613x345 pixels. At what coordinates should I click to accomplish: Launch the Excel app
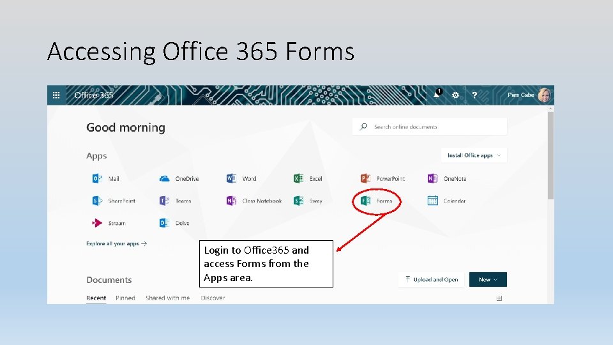pyautogui.click(x=308, y=179)
